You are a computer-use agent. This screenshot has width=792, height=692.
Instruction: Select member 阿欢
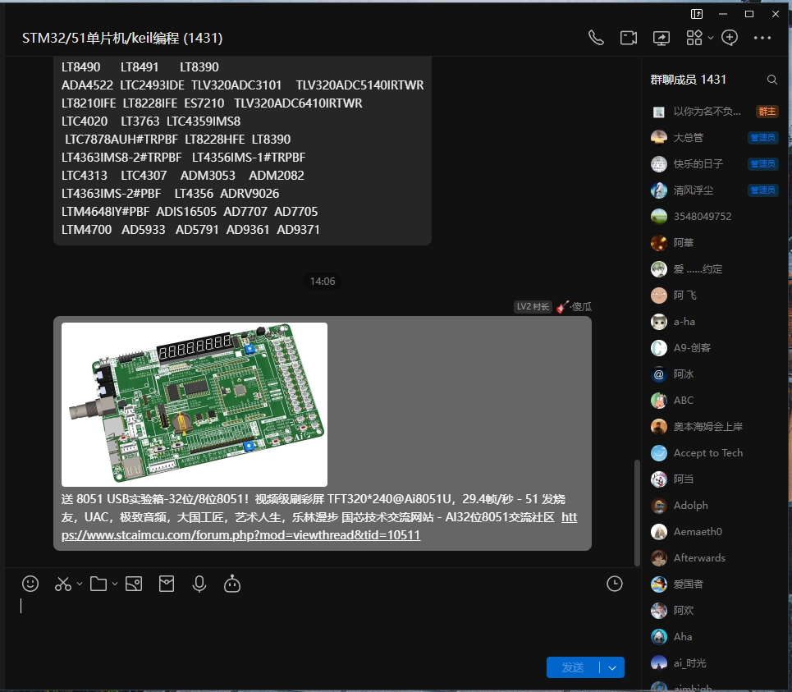(x=714, y=610)
